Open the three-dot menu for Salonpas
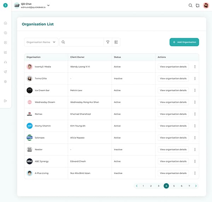Viewport: 212px width, 202px height. [195, 138]
